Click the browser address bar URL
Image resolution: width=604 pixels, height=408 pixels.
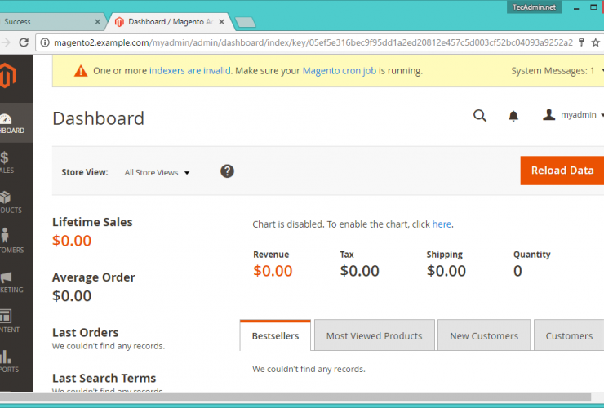pyautogui.click(x=310, y=42)
